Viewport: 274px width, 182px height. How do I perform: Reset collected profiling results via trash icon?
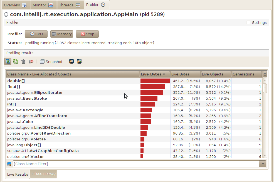(x=23, y=62)
